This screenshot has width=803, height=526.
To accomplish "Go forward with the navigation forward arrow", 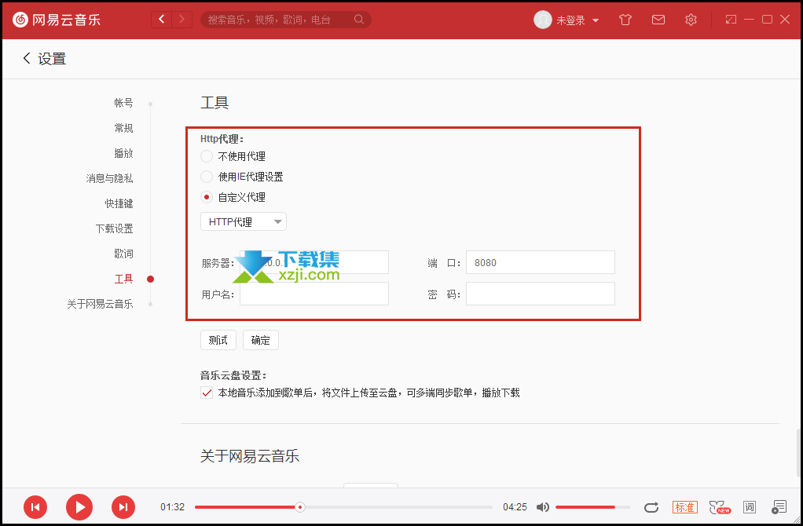I will [181, 20].
